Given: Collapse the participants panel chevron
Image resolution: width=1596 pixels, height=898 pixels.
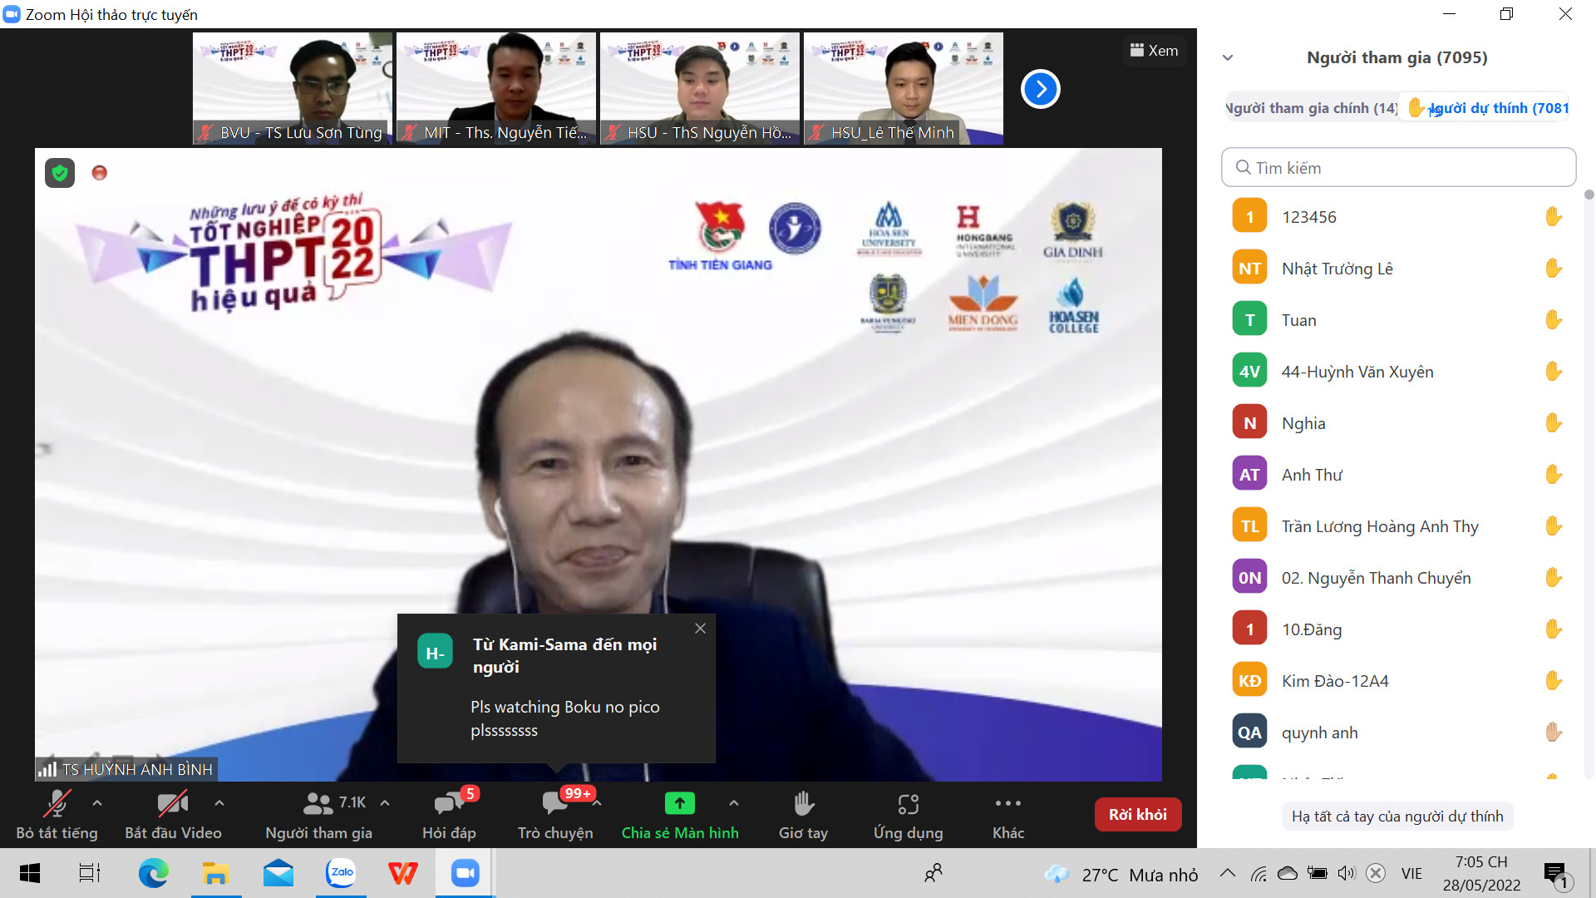Looking at the screenshot, I should coord(1228,58).
